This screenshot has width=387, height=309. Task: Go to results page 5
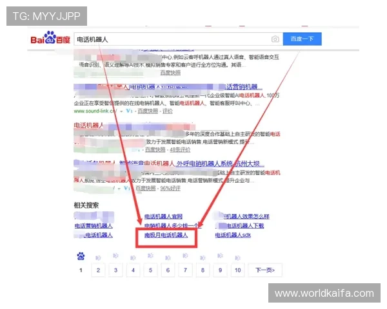pyautogui.click(x=150, y=270)
